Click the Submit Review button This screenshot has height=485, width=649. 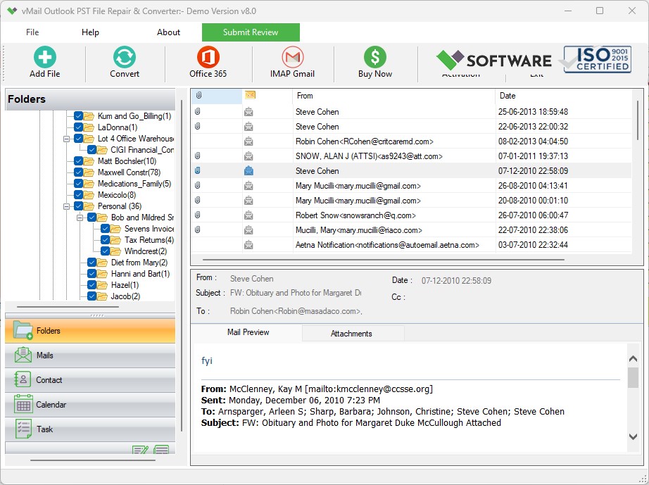pyautogui.click(x=251, y=32)
